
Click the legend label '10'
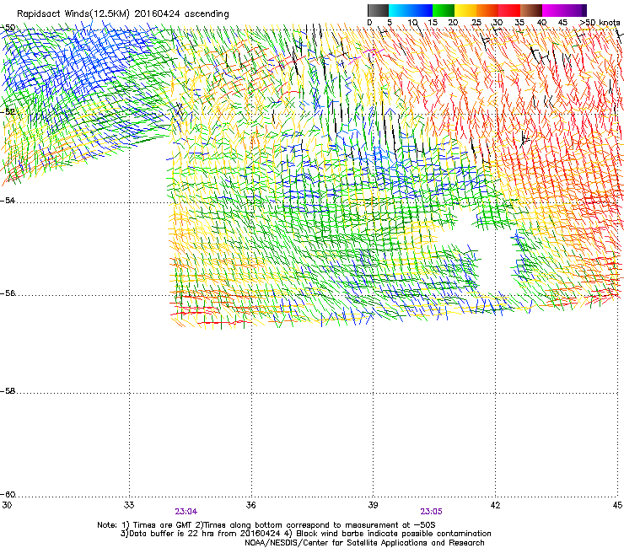click(x=412, y=23)
